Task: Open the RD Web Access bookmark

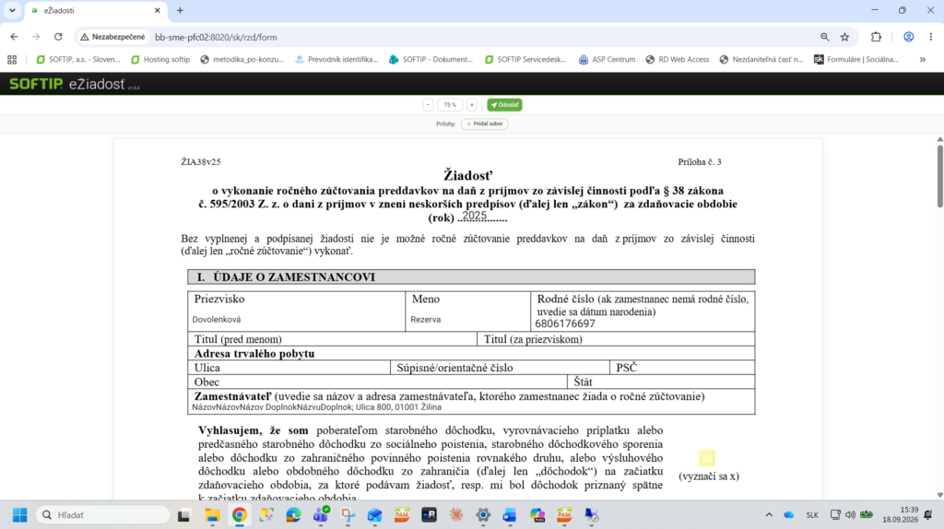Action: click(678, 60)
